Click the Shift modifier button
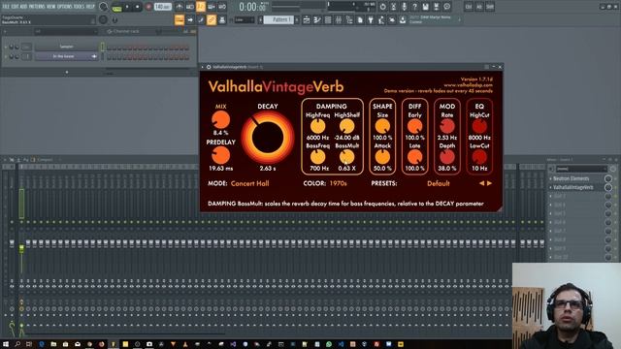Screen dimensions: 621x349 click(x=490, y=7)
